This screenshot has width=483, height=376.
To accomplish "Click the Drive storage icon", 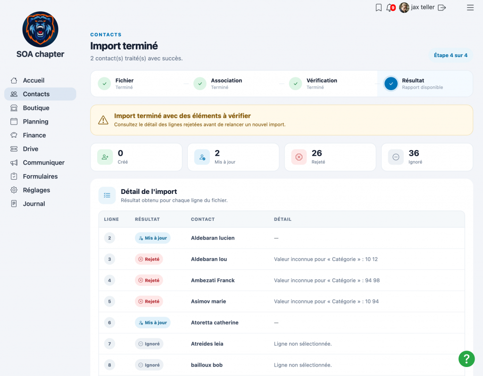I will point(14,149).
